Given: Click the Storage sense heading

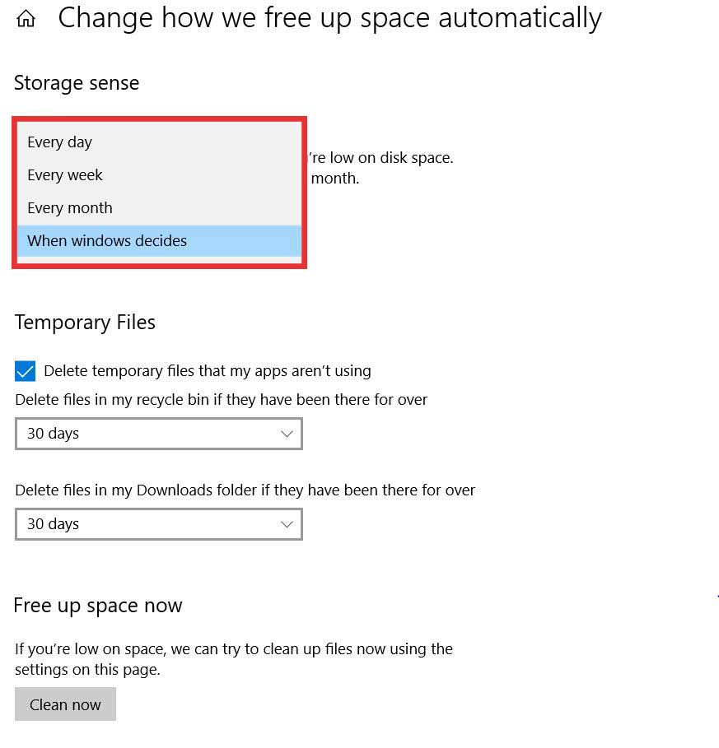Looking at the screenshot, I should click(77, 83).
